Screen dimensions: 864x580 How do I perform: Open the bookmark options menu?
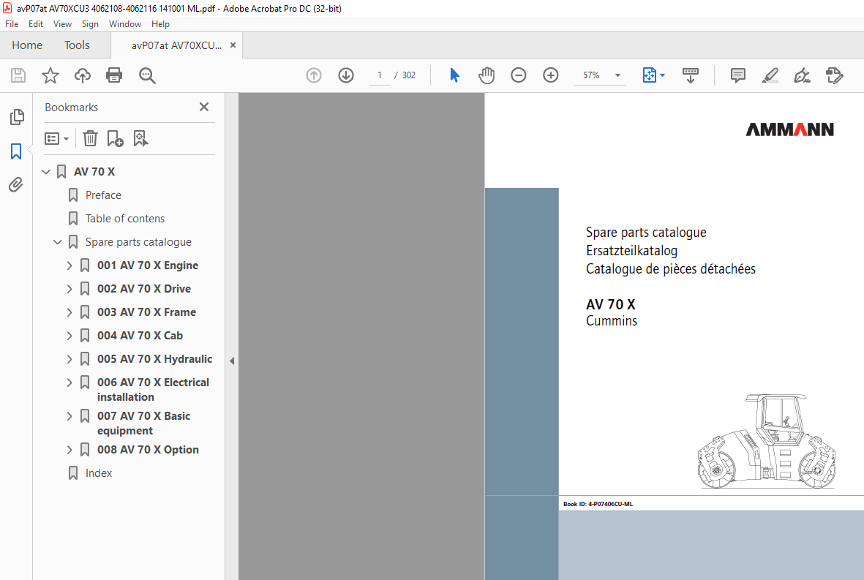tap(56, 138)
